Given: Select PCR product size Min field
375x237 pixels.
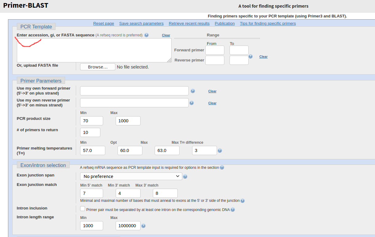Looking at the screenshot, I should coord(91,121).
